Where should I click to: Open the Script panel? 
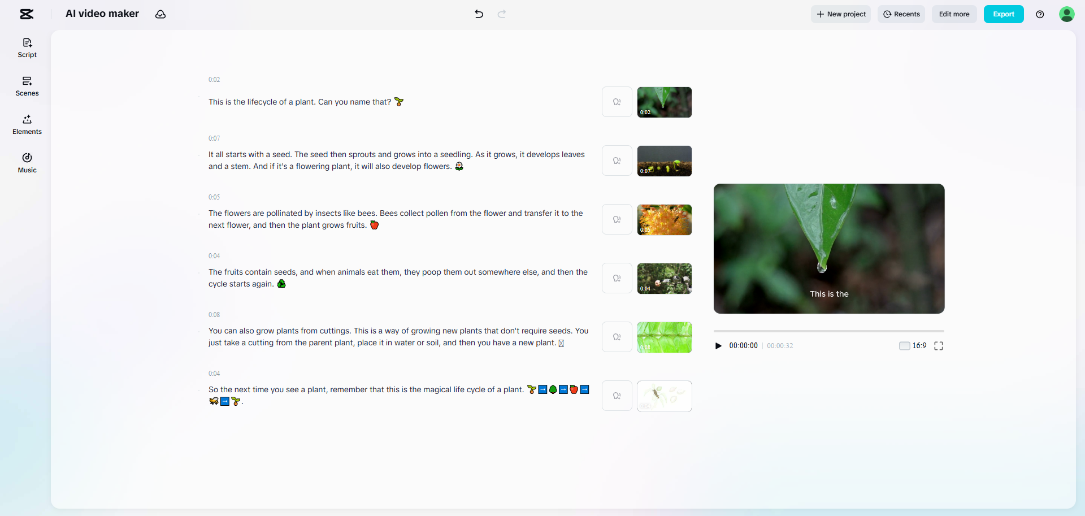coord(27,48)
